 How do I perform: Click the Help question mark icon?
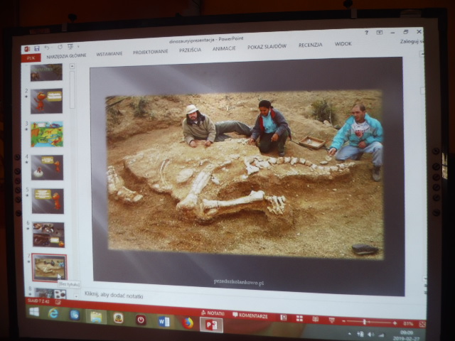click(x=367, y=33)
